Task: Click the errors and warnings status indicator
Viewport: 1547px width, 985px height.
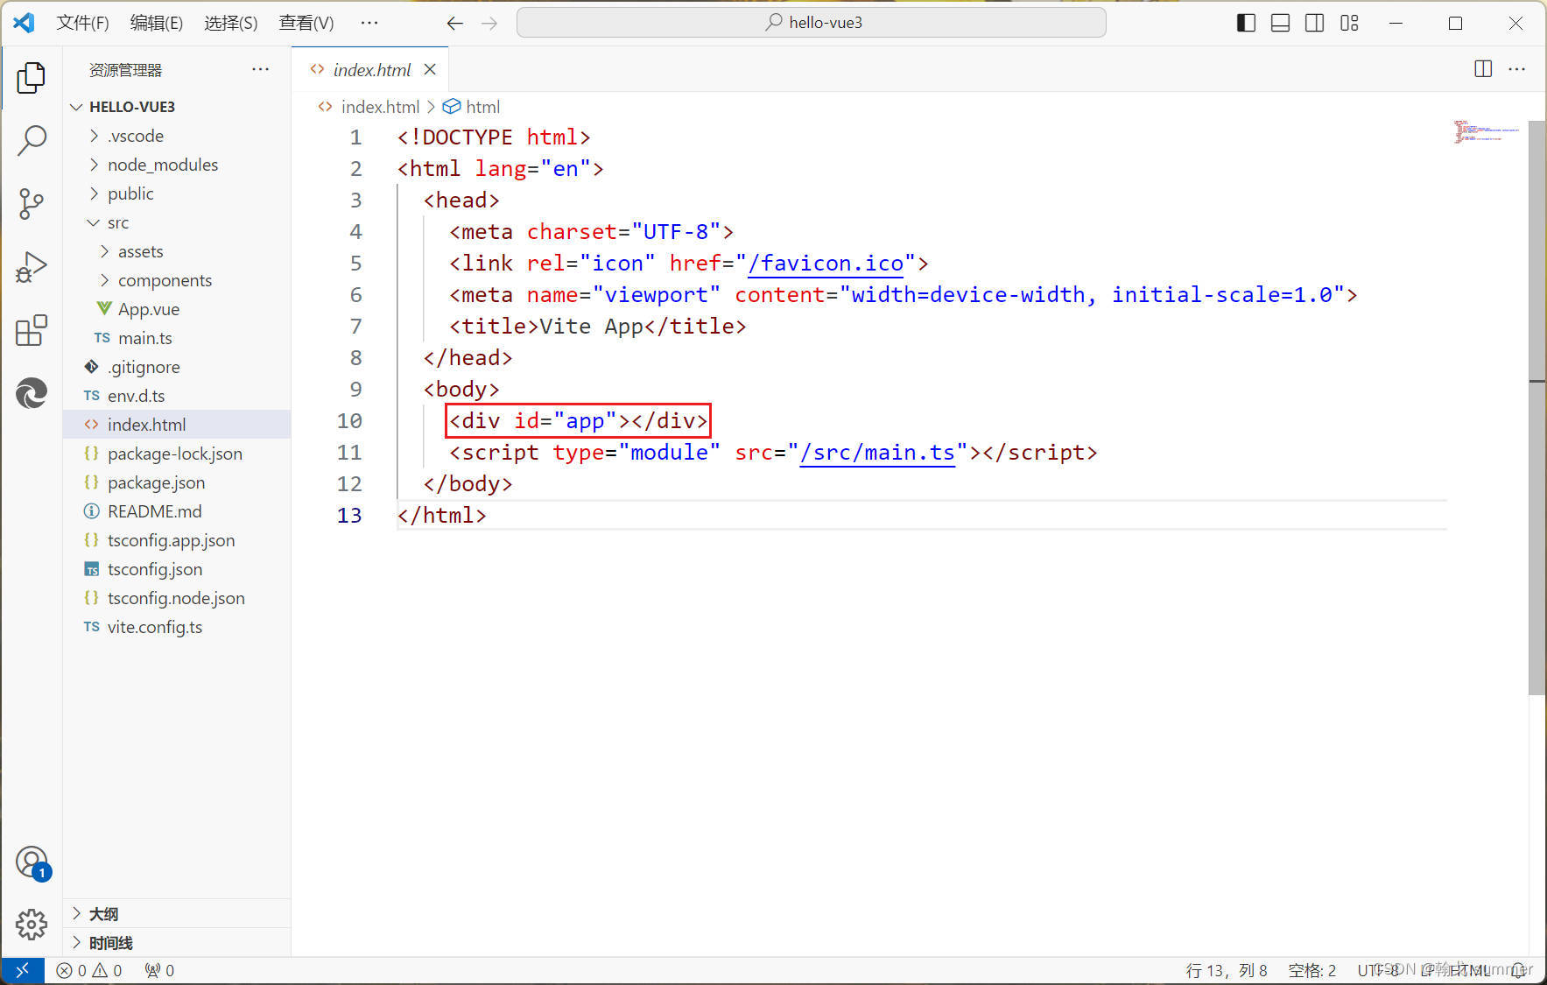Action: [89, 970]
